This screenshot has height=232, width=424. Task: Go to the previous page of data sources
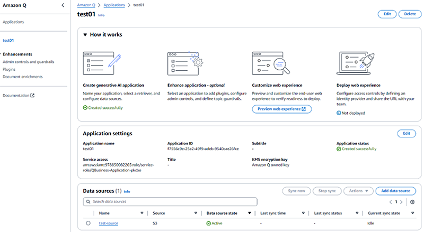391,202
